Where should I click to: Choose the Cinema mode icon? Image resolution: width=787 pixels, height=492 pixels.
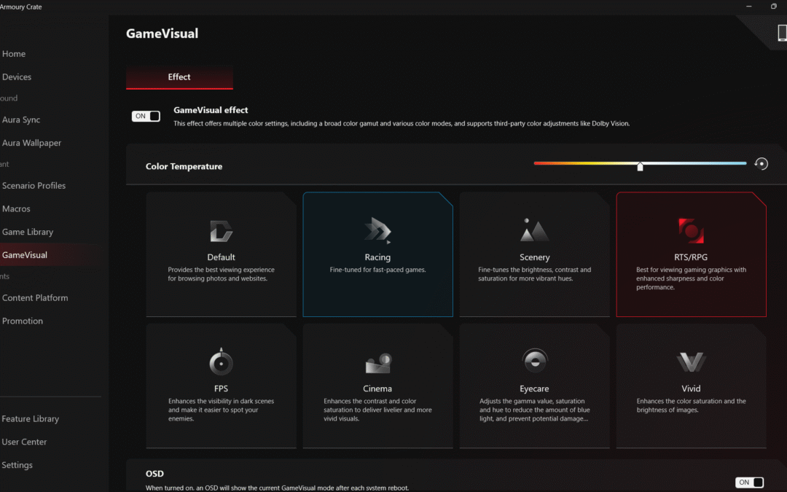377,362
